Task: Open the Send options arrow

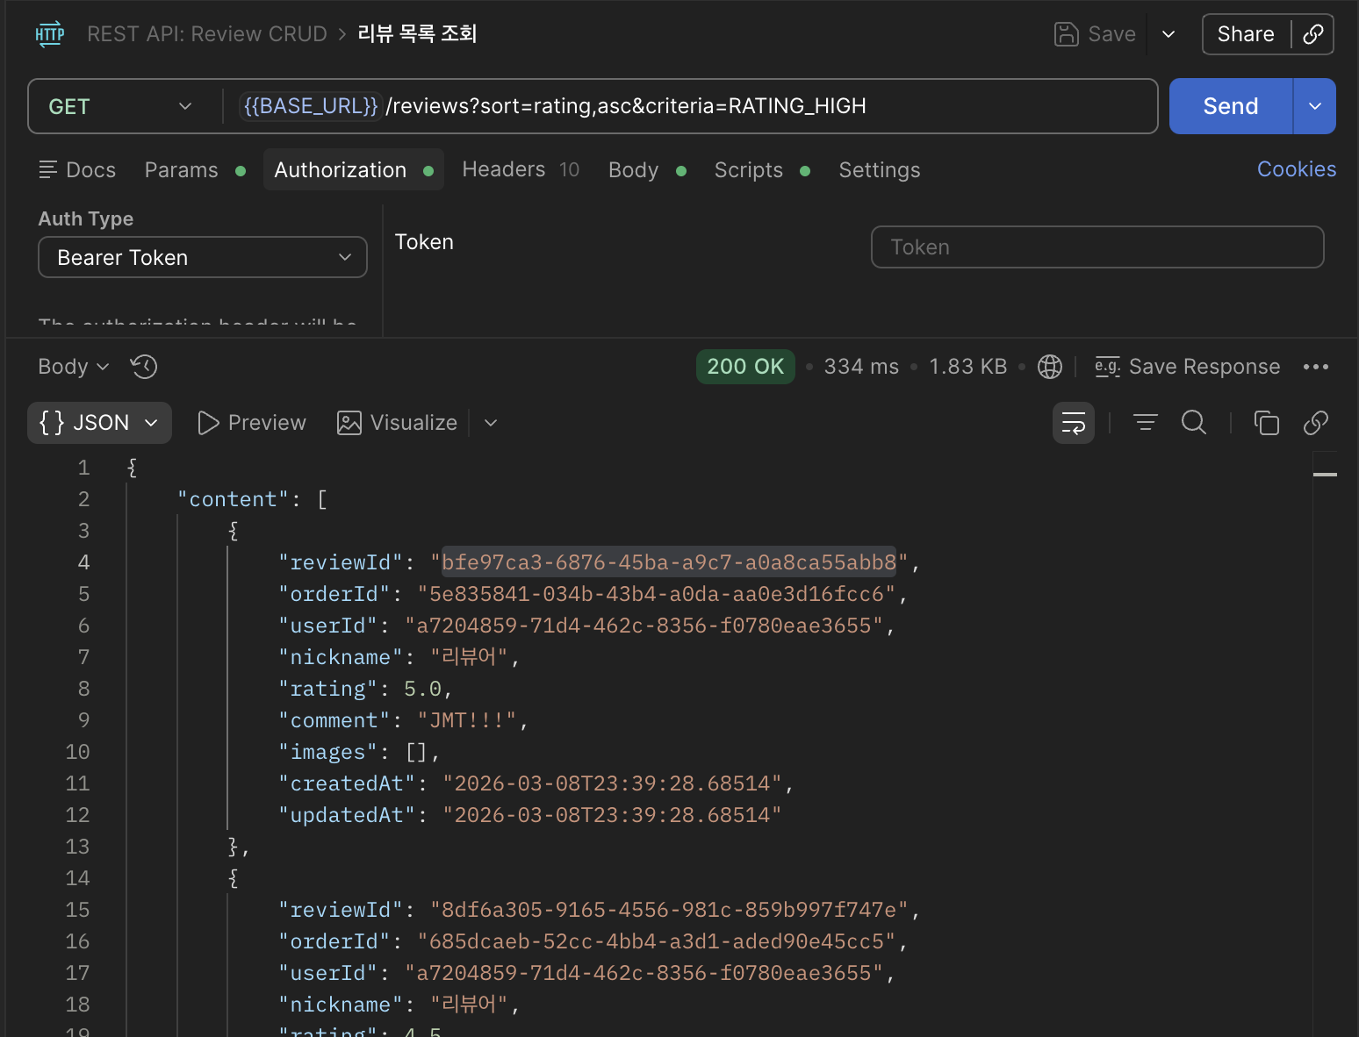Action: click(x=1315, y=106)
